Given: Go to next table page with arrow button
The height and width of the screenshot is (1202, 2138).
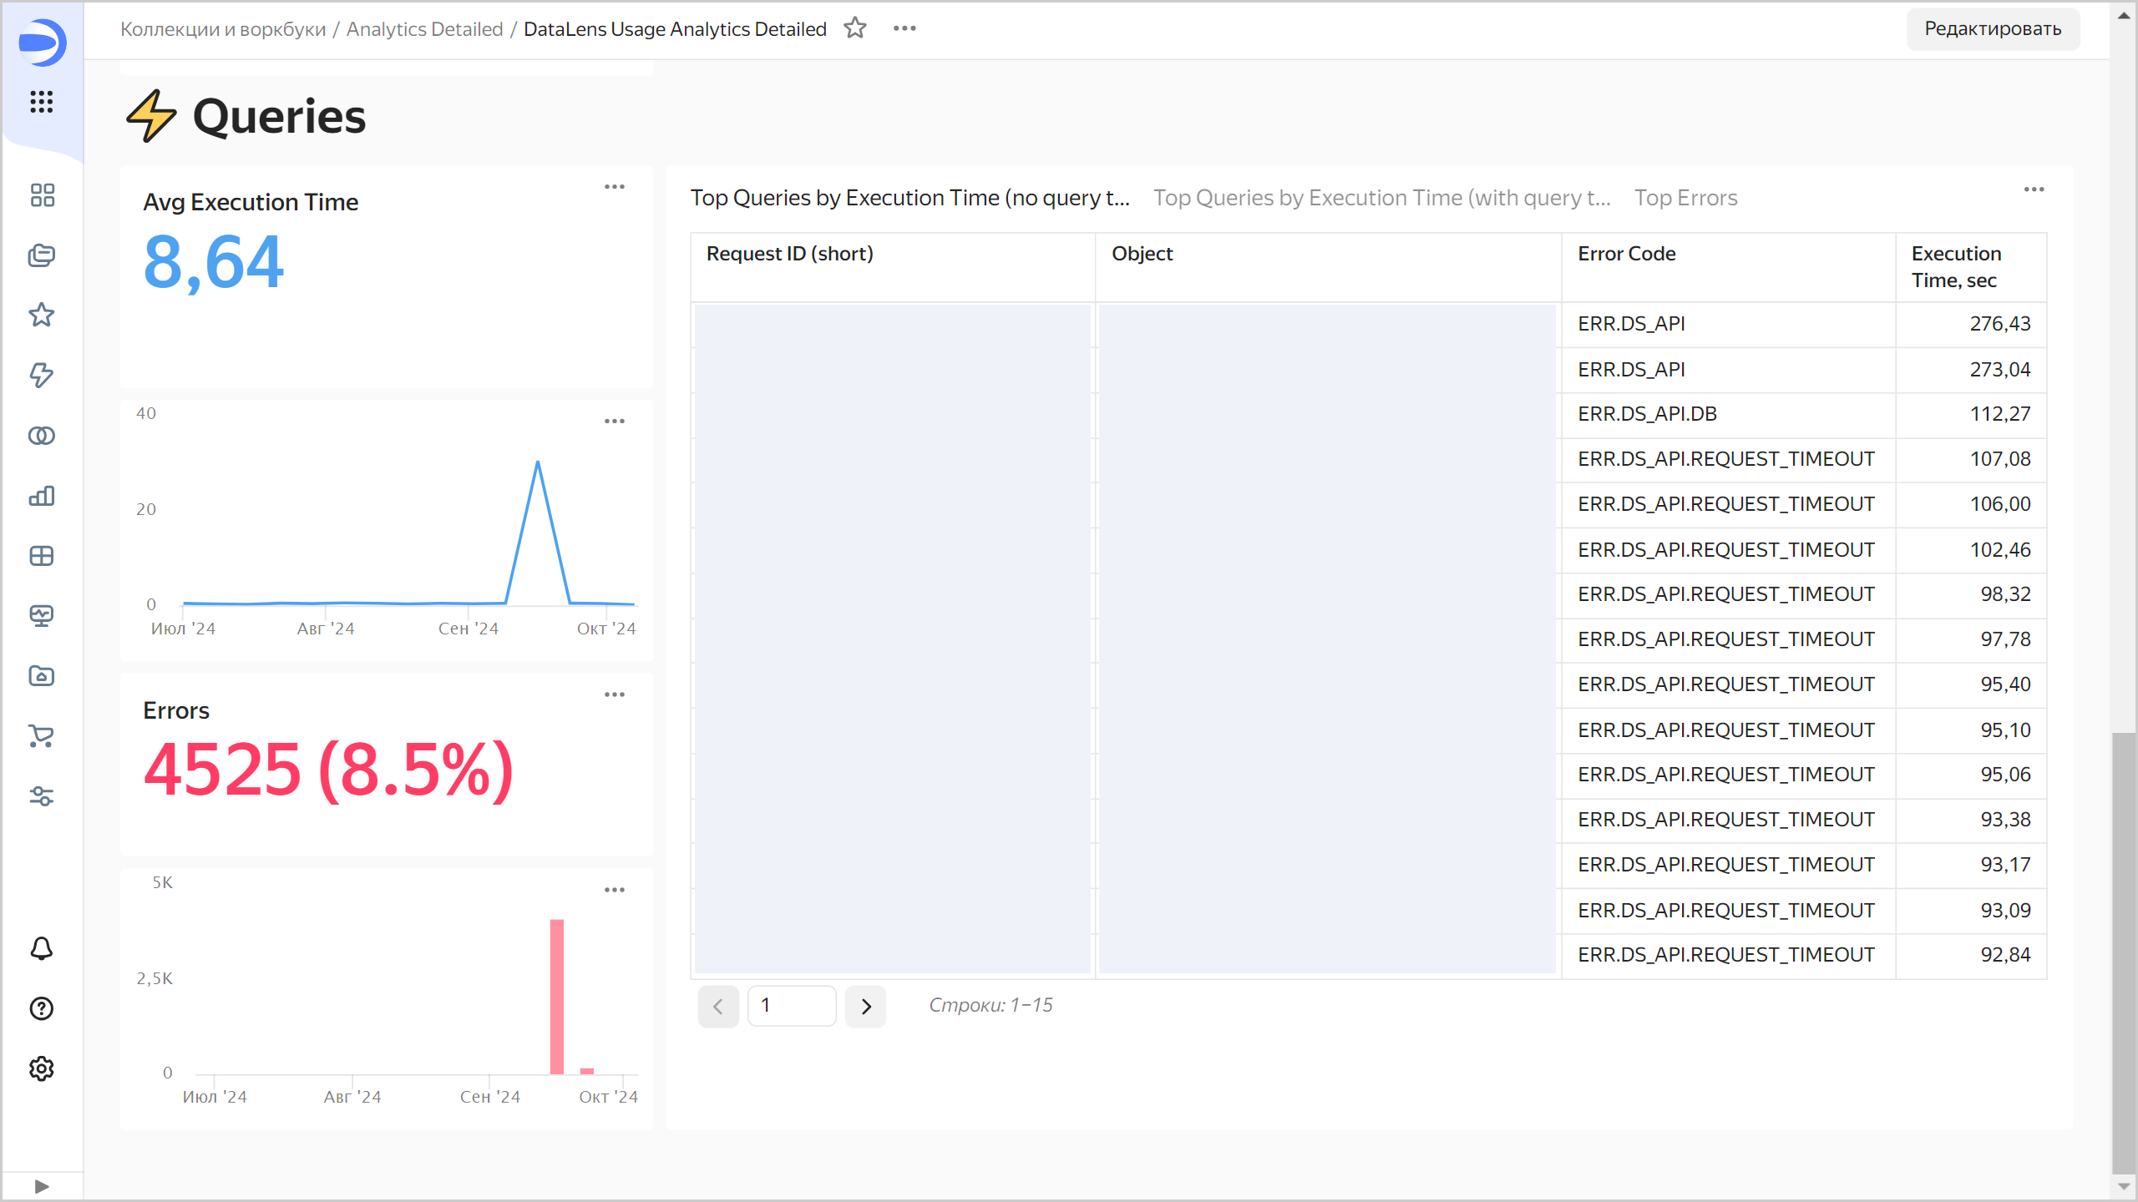Looking at the screenshot, I should [865, 1006].
